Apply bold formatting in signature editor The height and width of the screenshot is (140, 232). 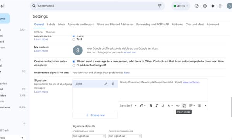(151, 105)
